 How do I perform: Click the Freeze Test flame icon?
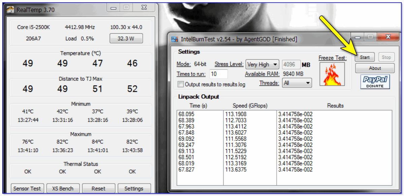332,74
